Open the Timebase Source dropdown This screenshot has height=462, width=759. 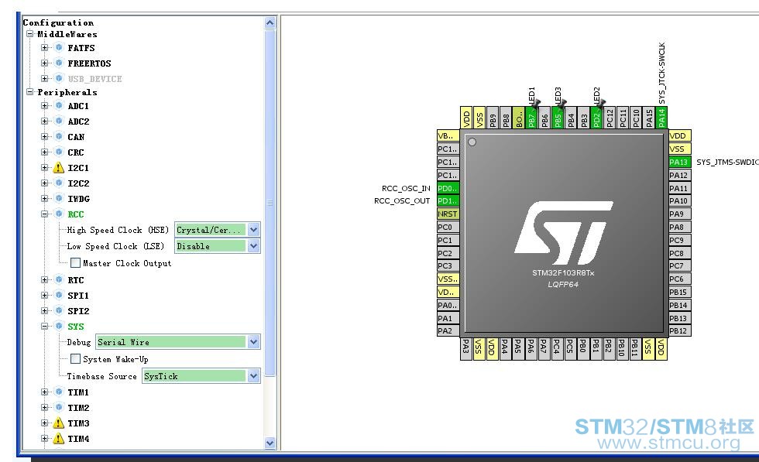[254, 376]
